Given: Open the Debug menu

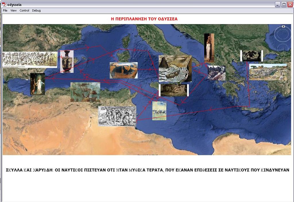Looking at the screenshot, I should coord(36,11).
